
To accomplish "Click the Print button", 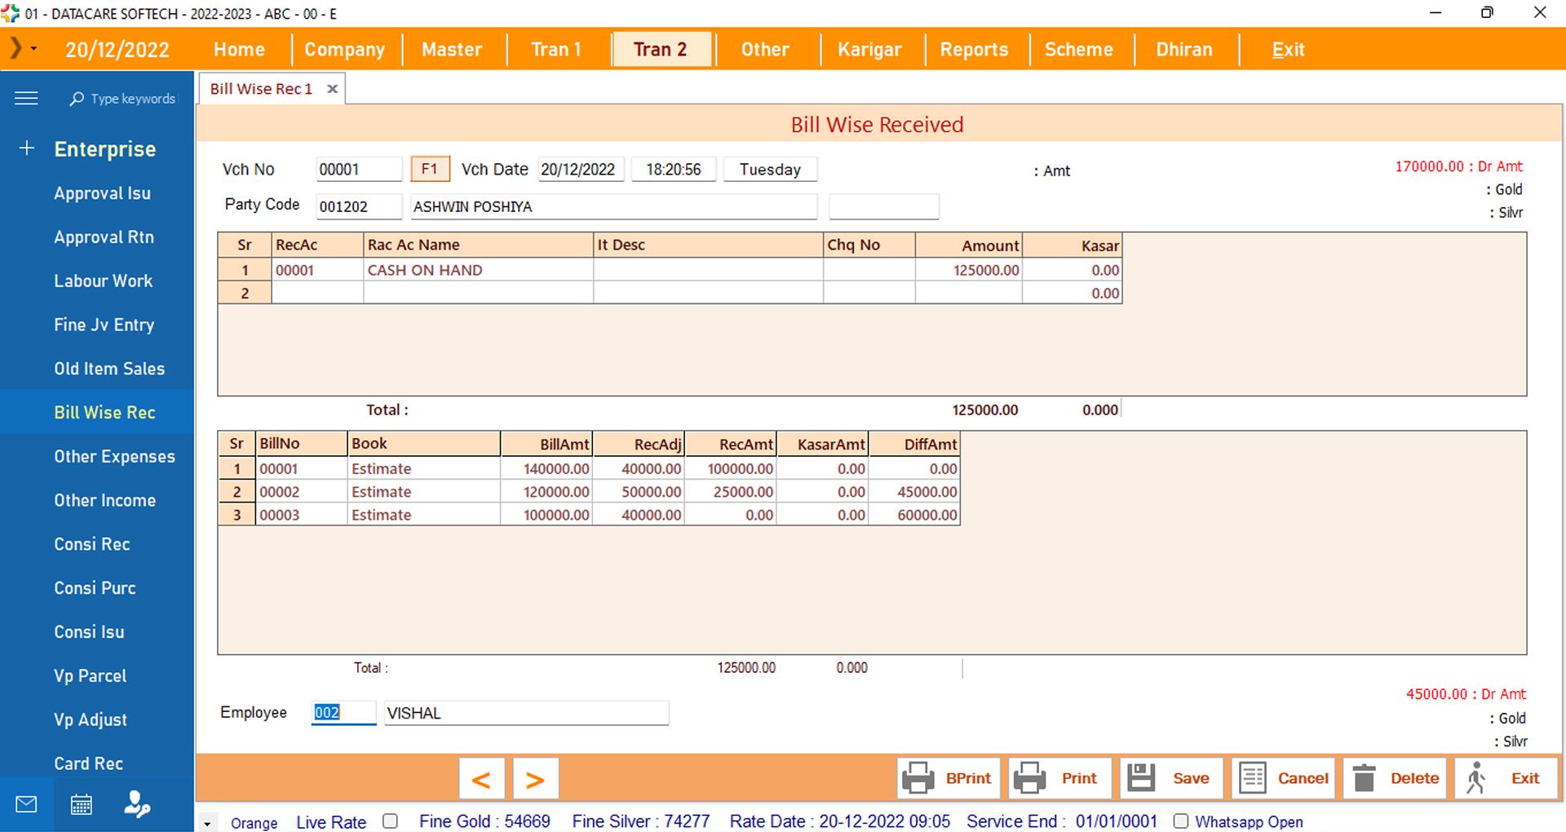I will [x=1059, y=778].
